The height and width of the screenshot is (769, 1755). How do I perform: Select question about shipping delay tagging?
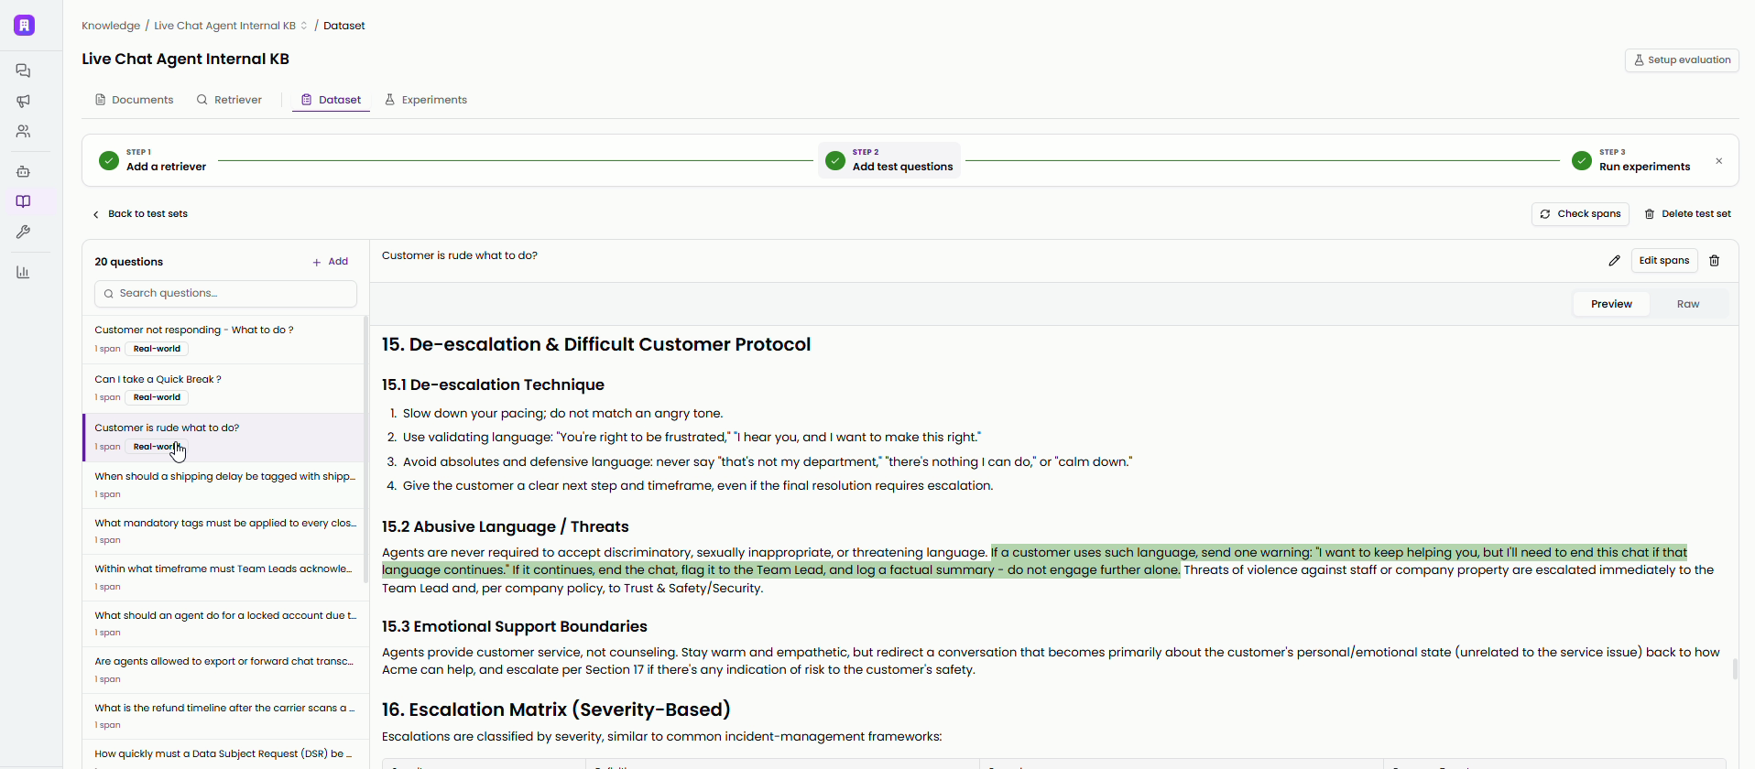click(x=223, y=485)
